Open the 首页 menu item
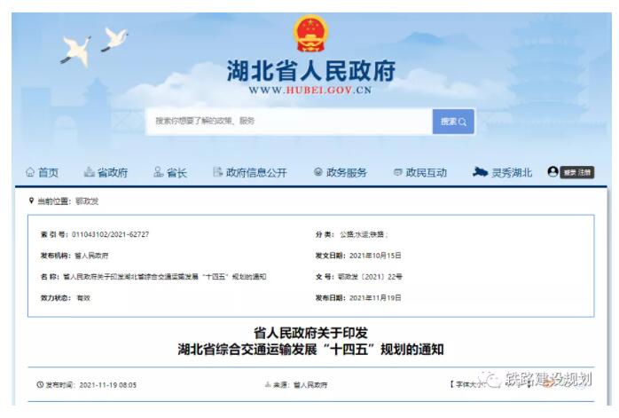The height and width of the screenshot is (418, 619). click(48, 172)
